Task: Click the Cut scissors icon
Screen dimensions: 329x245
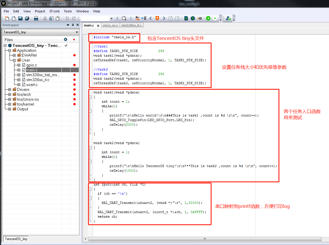Action: click(45, 18)
